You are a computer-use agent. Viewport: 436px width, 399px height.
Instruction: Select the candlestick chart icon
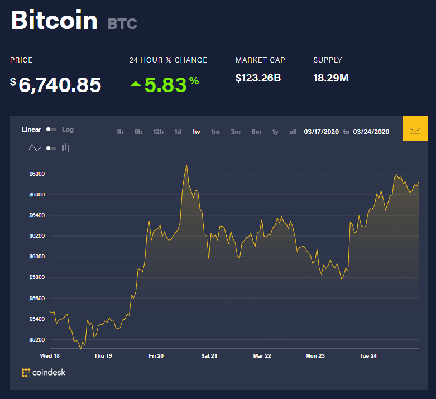click(x=65, y=147)
